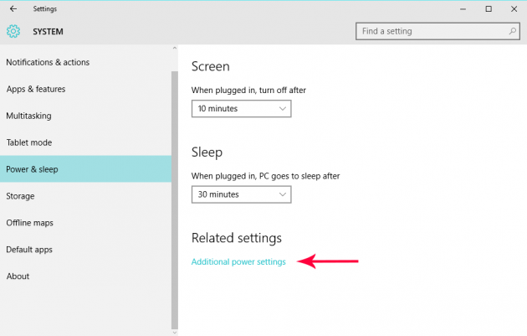Open Notifications & actions settings

(x=48, y=62)
